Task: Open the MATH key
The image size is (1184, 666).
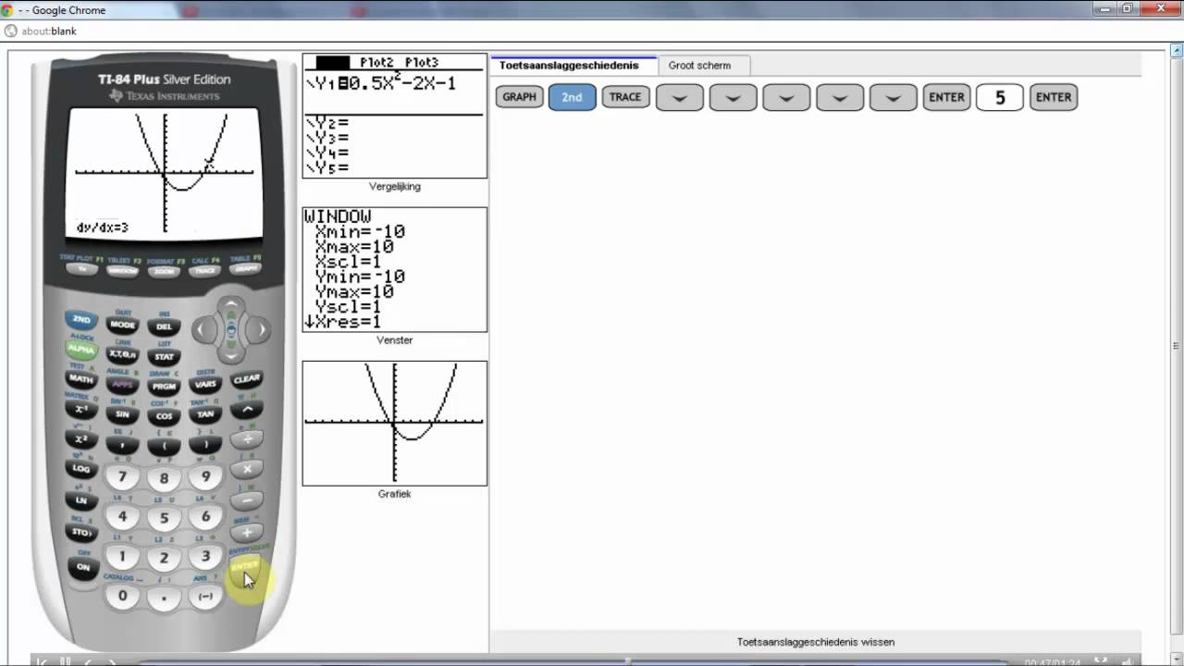Action: [x=81, y=379]
